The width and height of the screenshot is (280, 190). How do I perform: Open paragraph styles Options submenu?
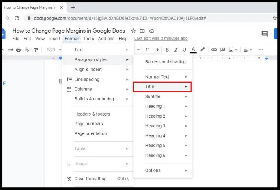(163, 170)
